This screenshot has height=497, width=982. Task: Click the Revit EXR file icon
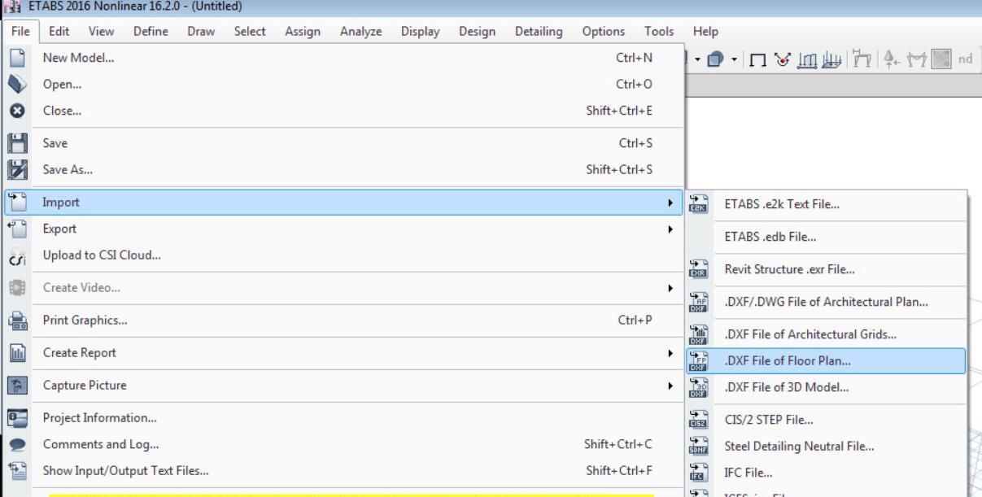click(x=697, y=270)
